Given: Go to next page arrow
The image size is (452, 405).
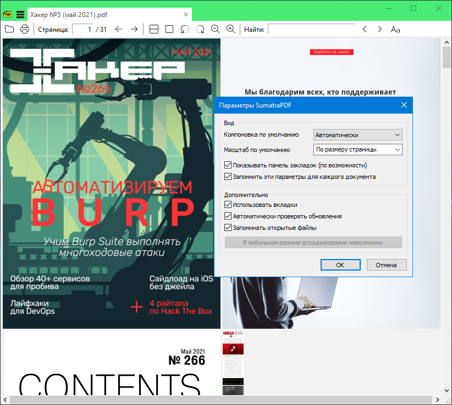Looking at the screenshot, I should click(x=134, y=29).
